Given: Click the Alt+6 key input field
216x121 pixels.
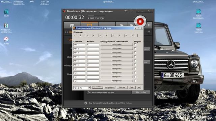Looking at the screenshot, I should pyautogui.click(x=79, y=65).
